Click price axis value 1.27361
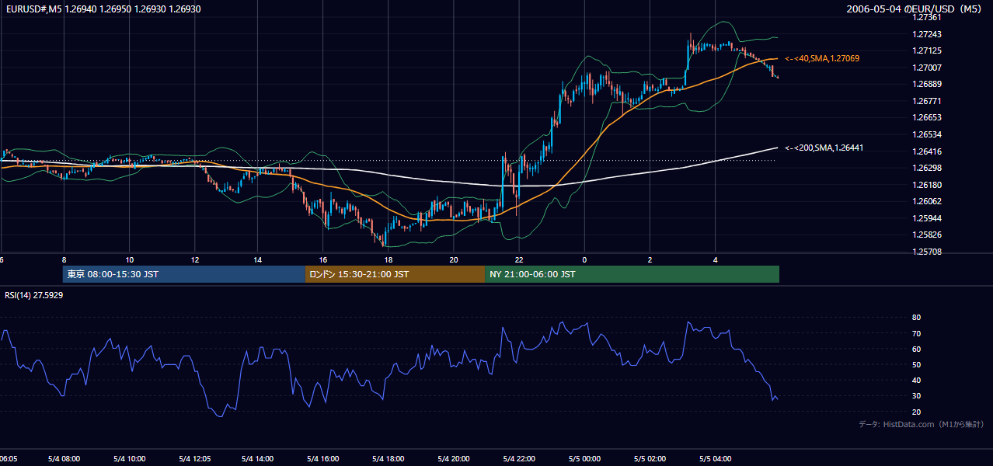 coord(926,17)
